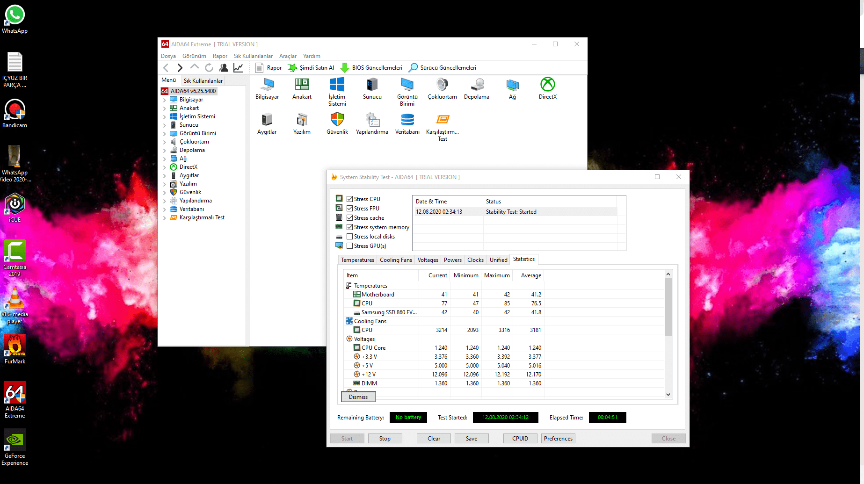Screen dimensions: 864x484
Task: Uncheck the Stress system memory checkbox
Action: pos(349,227)
